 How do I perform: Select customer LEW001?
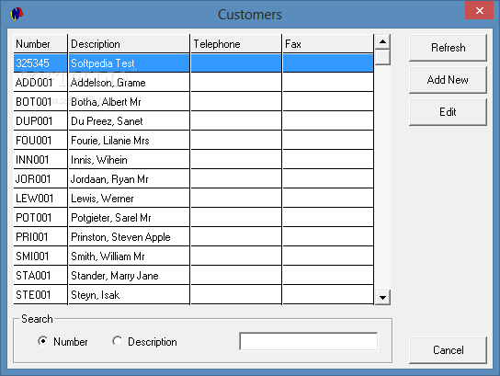click(x=40, y=199)
